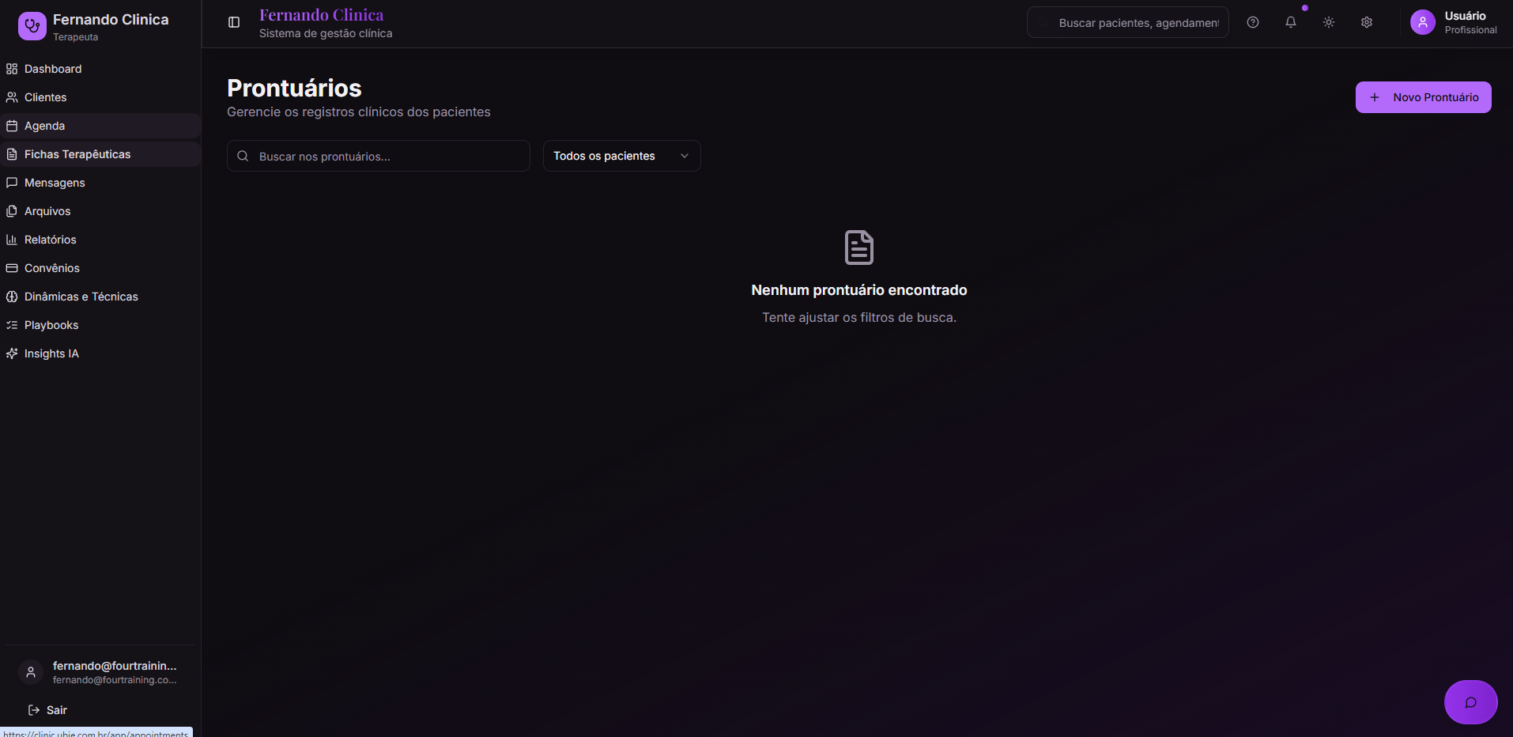Open notifications bell icon
Screen dimensions: 1513x737
click(1291, 23)
